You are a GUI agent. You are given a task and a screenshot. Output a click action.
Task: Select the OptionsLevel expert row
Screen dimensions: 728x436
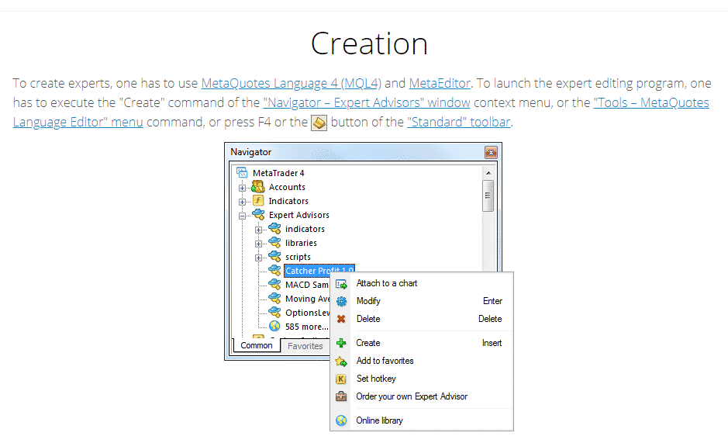[307, 313]
